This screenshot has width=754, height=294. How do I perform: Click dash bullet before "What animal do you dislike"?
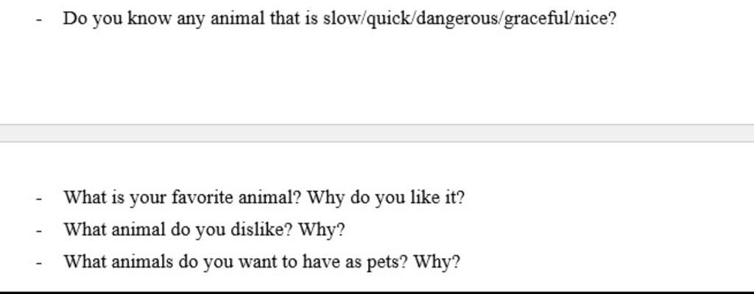[x=40, y=231]
